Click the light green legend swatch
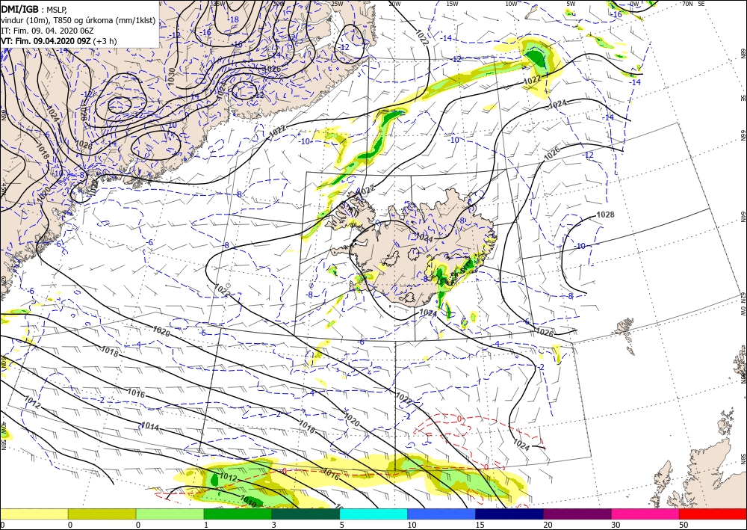The width and height of the screenshot is (747, 530). pyautogui.click(x=170, y=514)
